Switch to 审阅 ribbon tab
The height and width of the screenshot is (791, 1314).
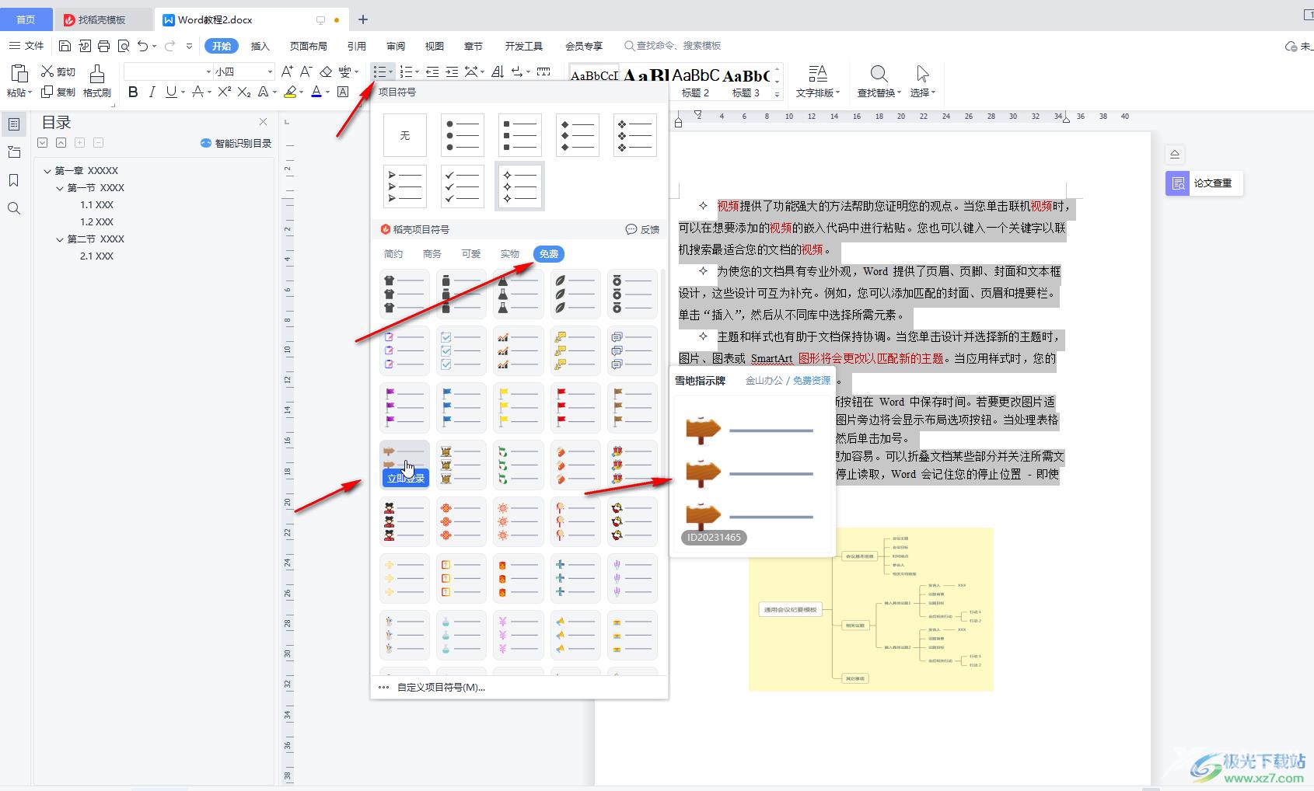pos(396,46)
